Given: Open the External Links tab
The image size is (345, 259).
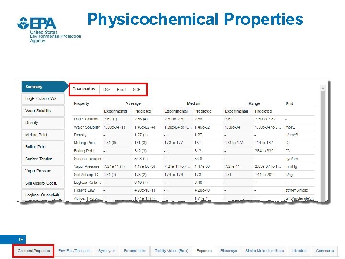Looking at the screenshot, I should pyautogui.click(x=135, y=251).
